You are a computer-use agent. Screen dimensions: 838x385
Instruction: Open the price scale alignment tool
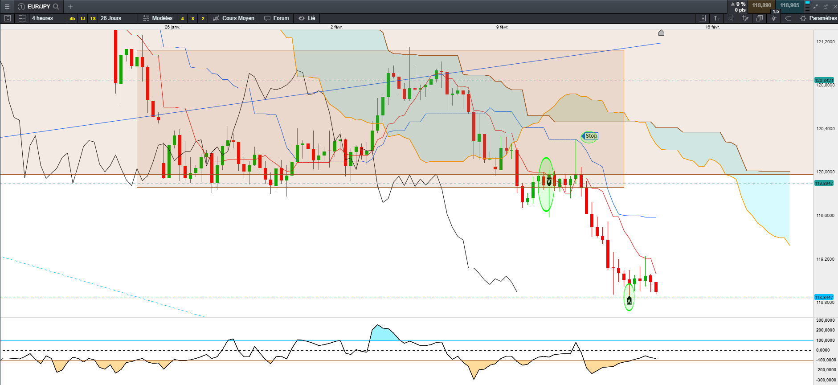point(703,18)
